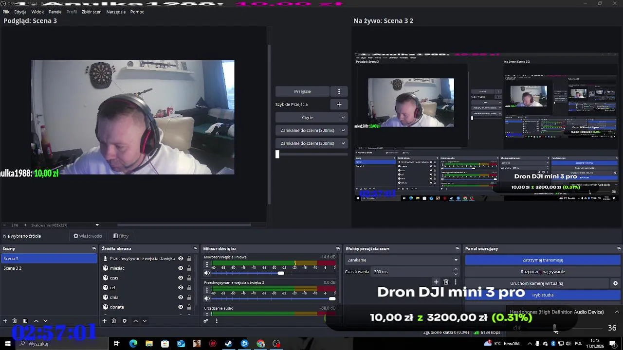
Task: Lock the miesiac source
Action: 189,268
